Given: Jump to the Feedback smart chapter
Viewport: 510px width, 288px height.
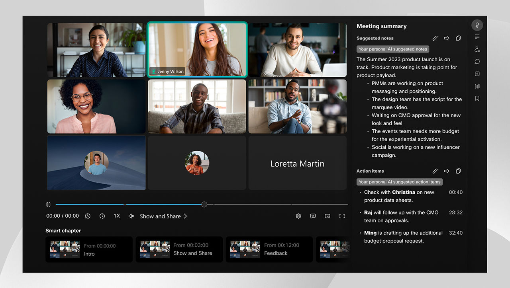Looking at the screenshot, I should pos(269,249).
